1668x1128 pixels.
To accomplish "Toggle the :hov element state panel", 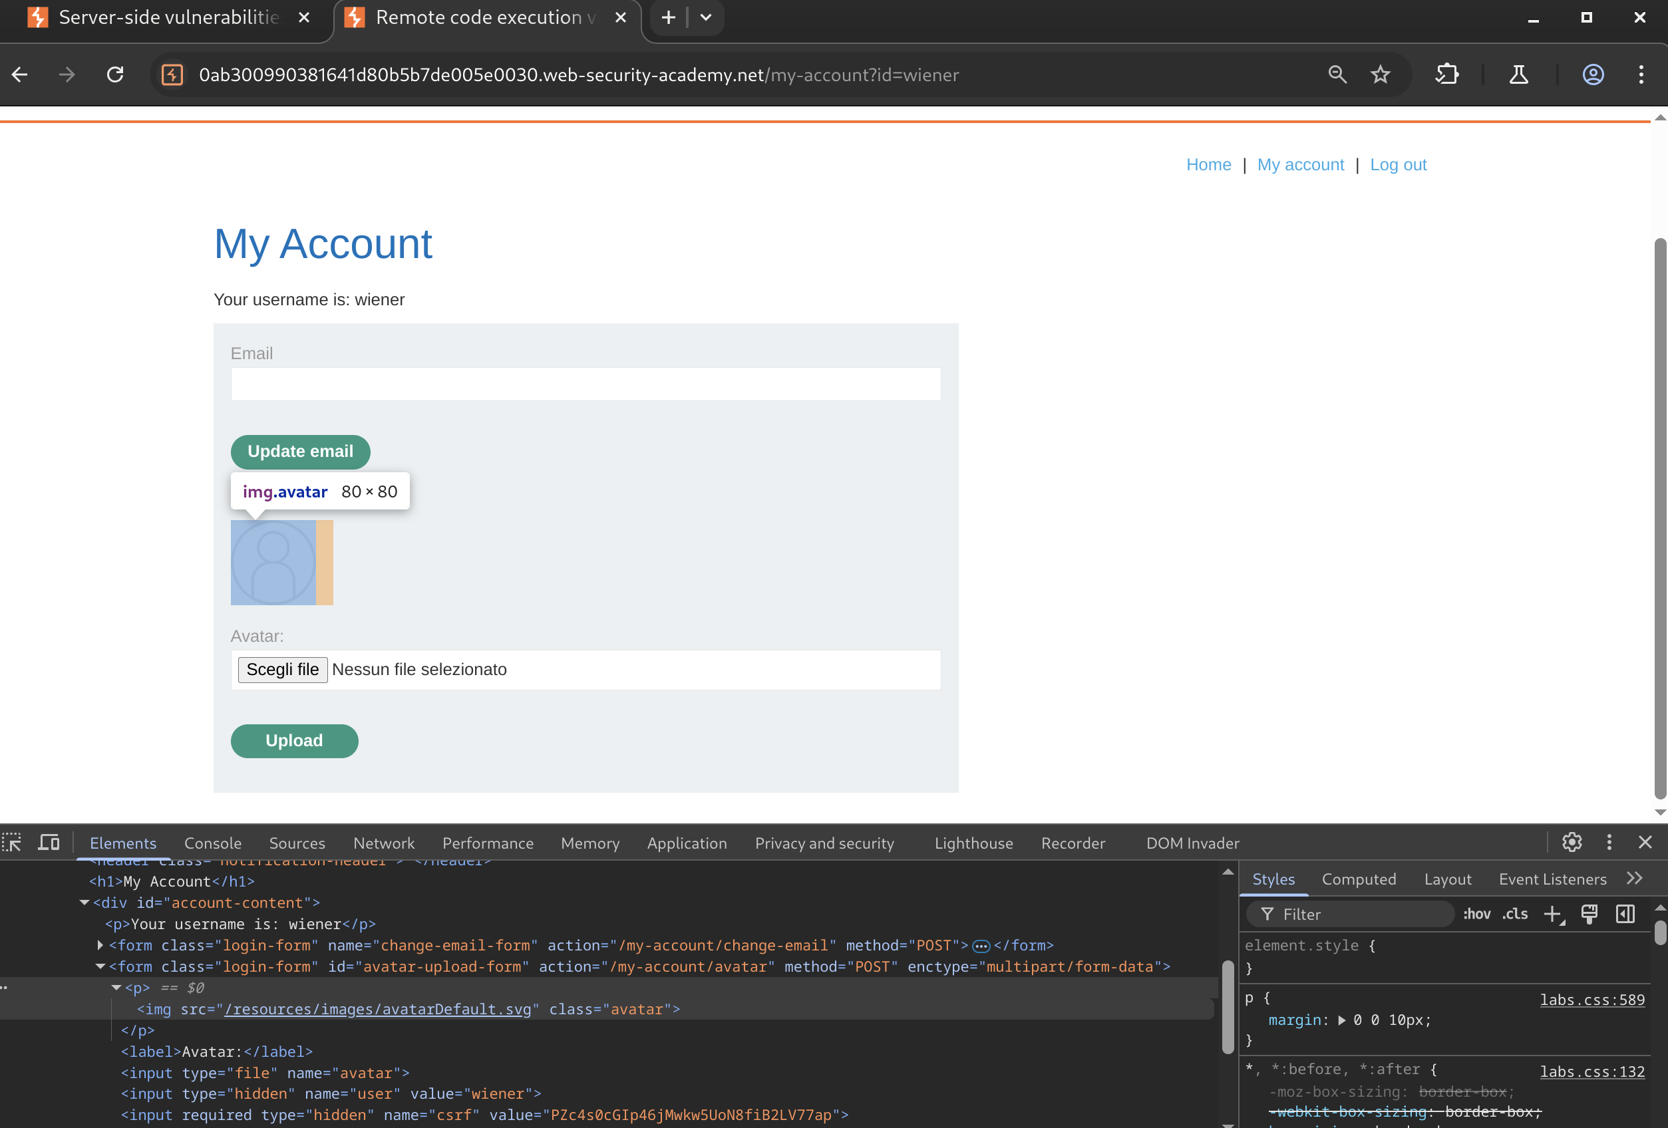I will (1476, 914).
